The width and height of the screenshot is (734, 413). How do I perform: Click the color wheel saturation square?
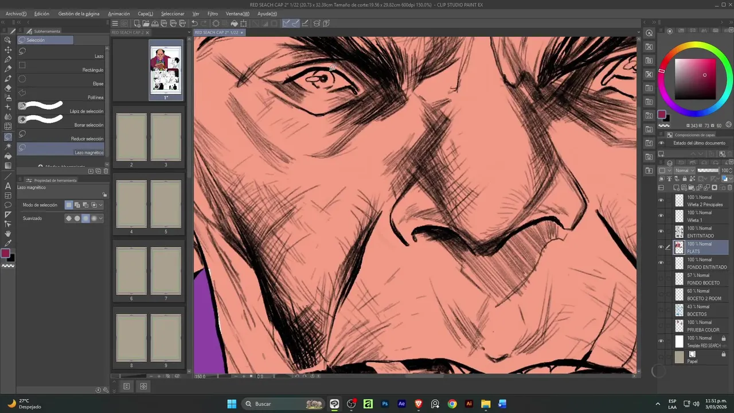tap(696, 79)
